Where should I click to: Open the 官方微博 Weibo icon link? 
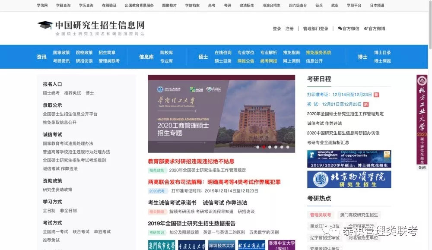tap(374, 28)
